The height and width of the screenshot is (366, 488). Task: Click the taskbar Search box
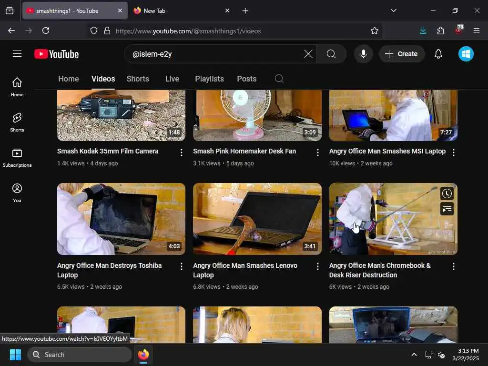(x=80, y=355)
